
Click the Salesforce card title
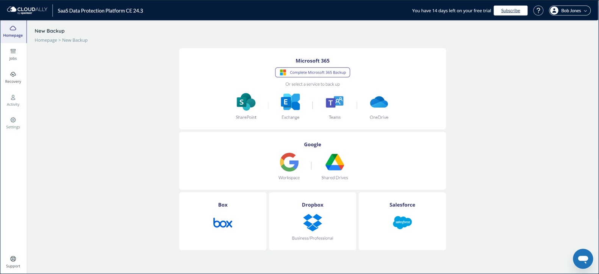point(402,205)
